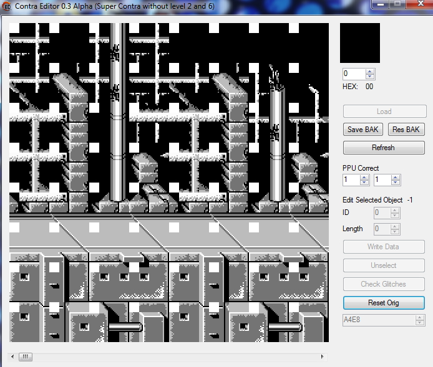The height and width of the screenshot is (367, 433).
Task: Click the PPU Correct label
Action: [361, 168]
